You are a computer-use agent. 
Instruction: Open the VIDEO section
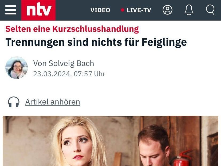click(x=100, y=10)
